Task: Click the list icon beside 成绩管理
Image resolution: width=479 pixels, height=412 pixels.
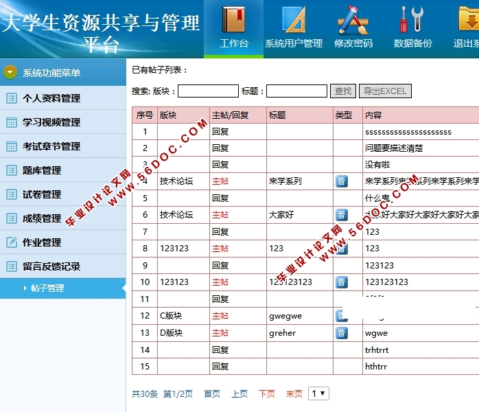Action: coord(12,218)
